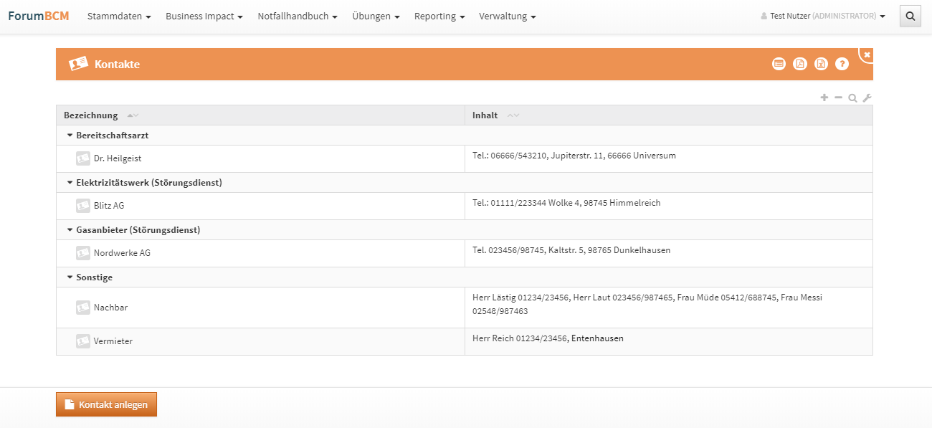Open the Test Nutzer user dropdown
The width and height of the screenshot is (932, 428).
823,16
